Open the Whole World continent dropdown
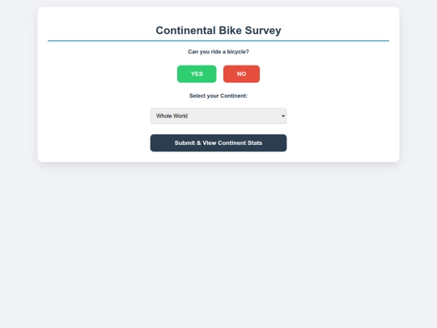 [218, 116]
